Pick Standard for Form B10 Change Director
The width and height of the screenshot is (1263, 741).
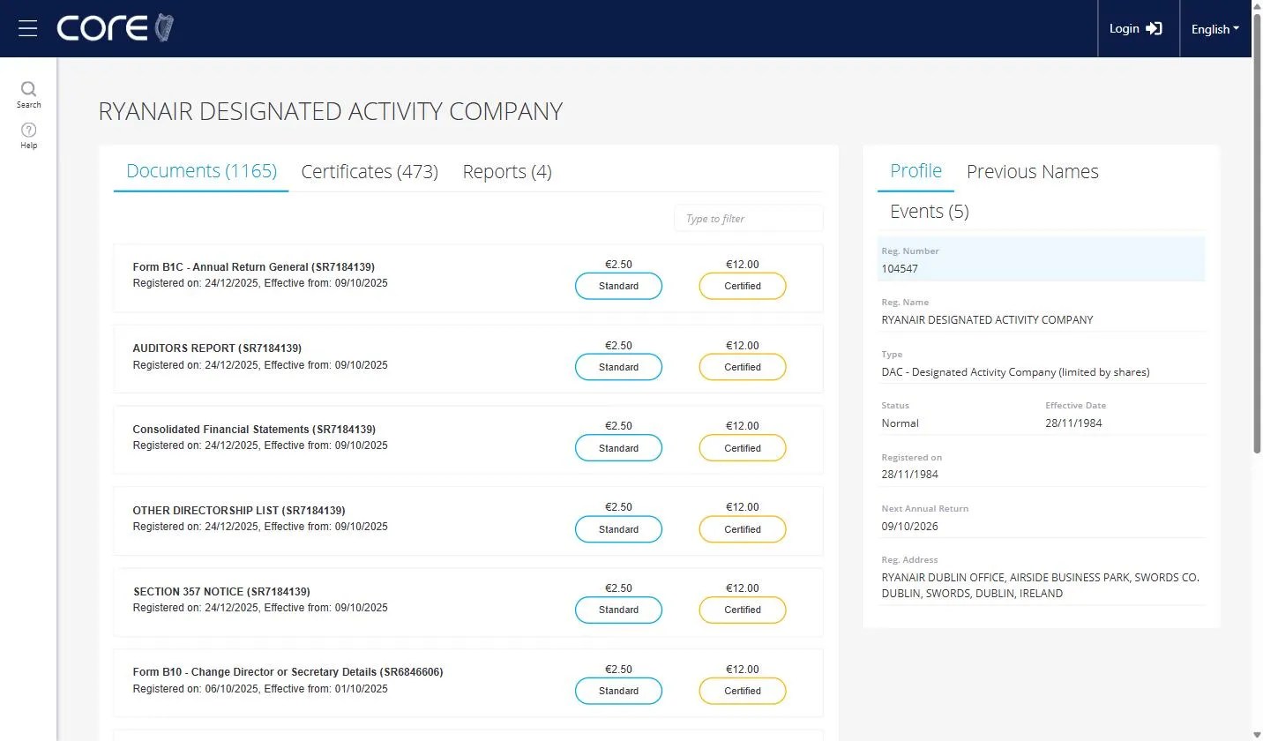click(618, 691)
